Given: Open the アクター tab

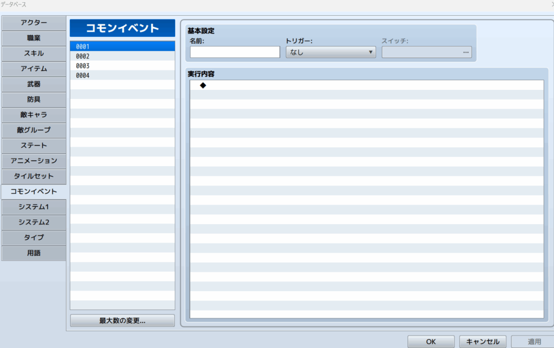Looking at the screenshot, I should pyautogui.click(x=34, y=23).
